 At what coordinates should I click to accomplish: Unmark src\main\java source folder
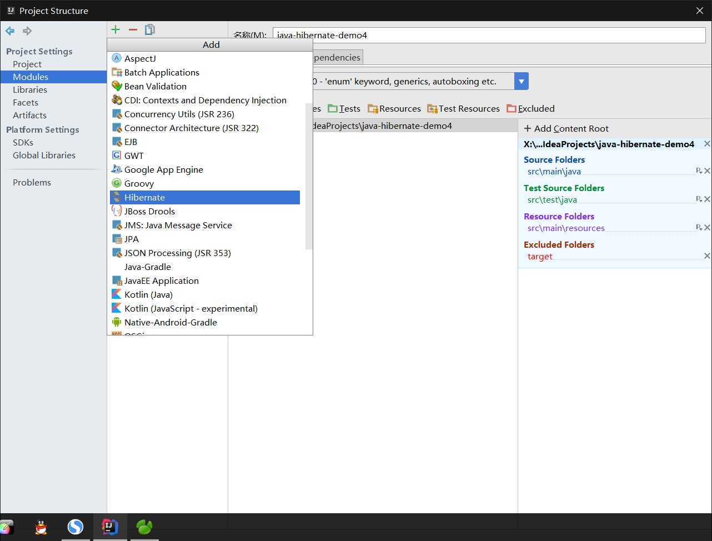707,171
